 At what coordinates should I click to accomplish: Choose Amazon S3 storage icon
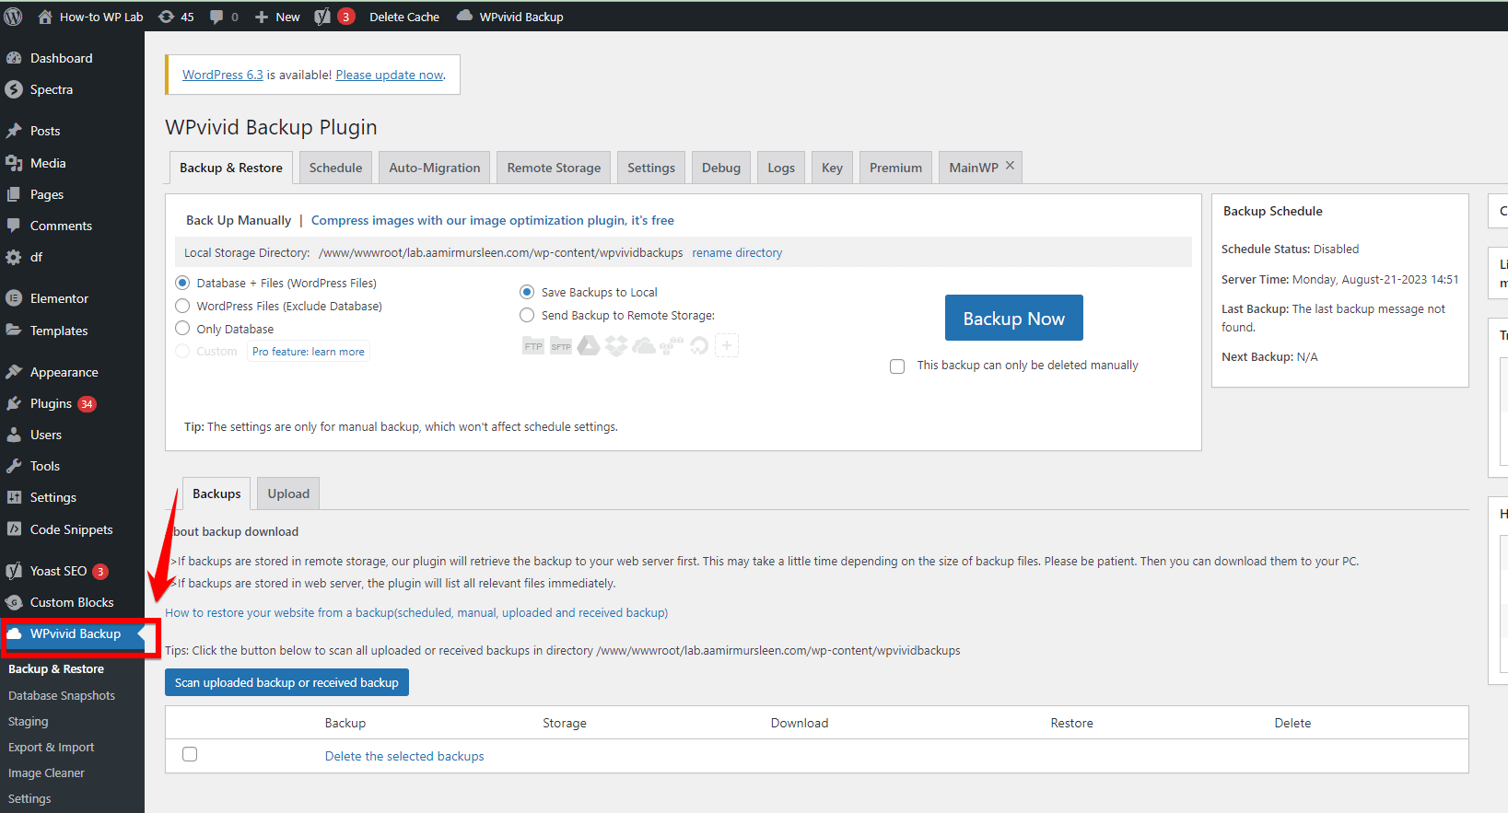[672, 346]
